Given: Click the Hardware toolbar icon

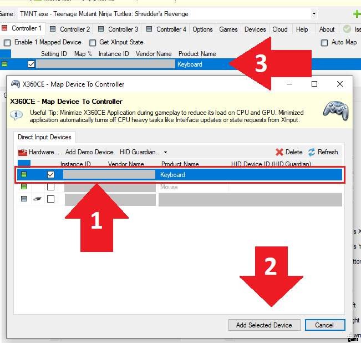Looking at the screenshot, I should [x=23, y=152].
